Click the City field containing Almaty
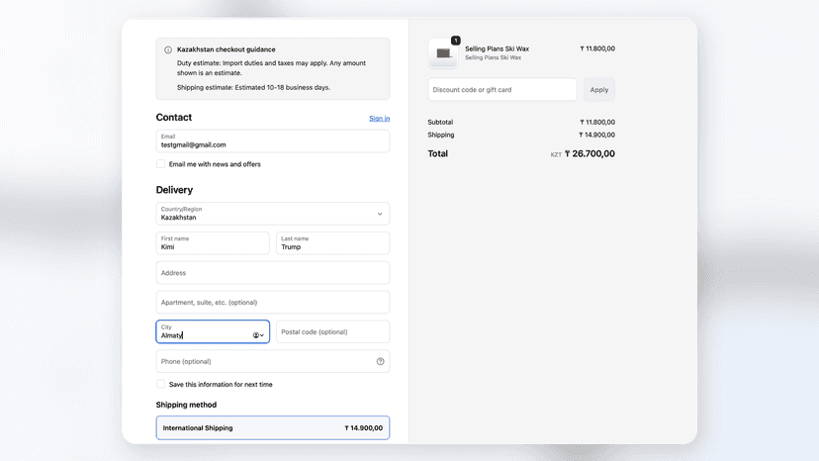This screenshot has width=819, height=461. point(213,331)
